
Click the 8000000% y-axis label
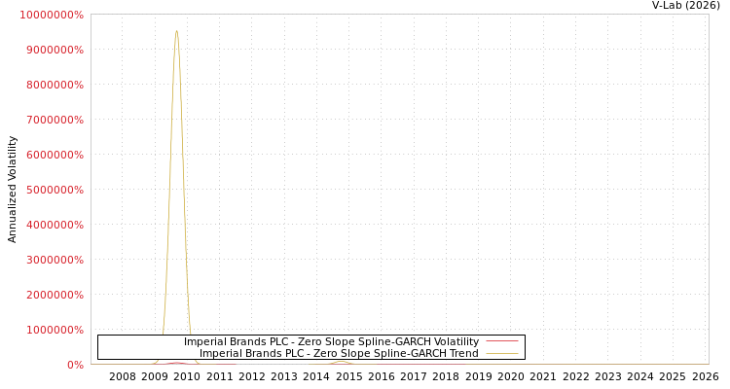[x=55, y=85]
